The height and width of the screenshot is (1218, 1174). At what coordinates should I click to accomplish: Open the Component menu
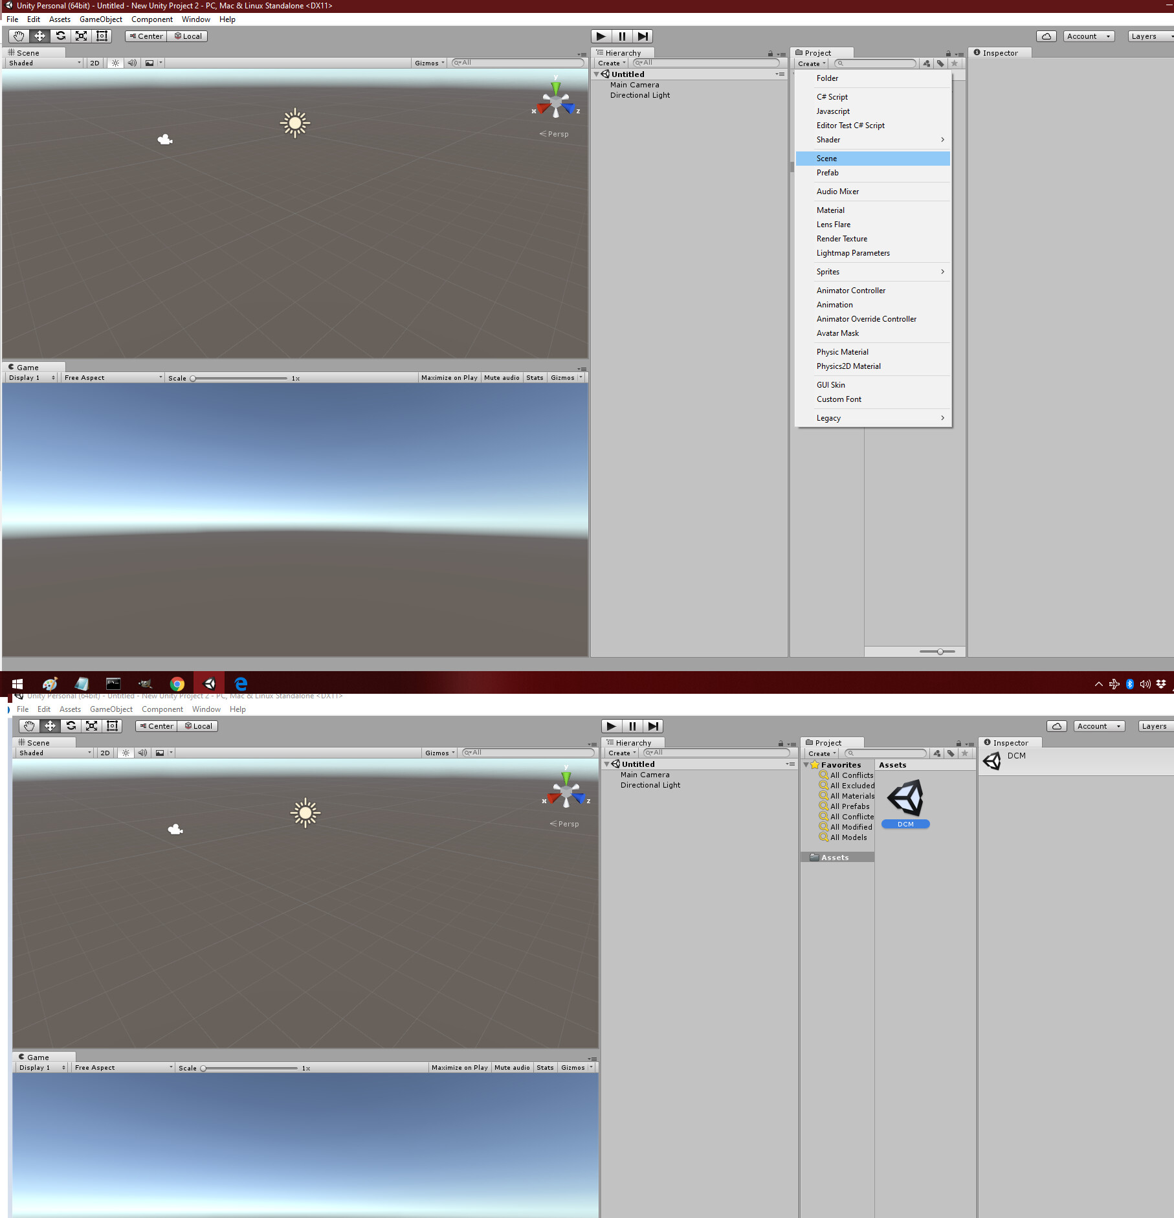coord(152,19)
